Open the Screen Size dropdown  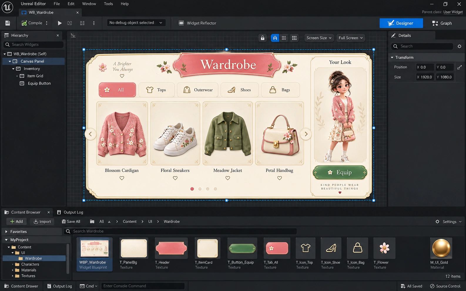319,38
